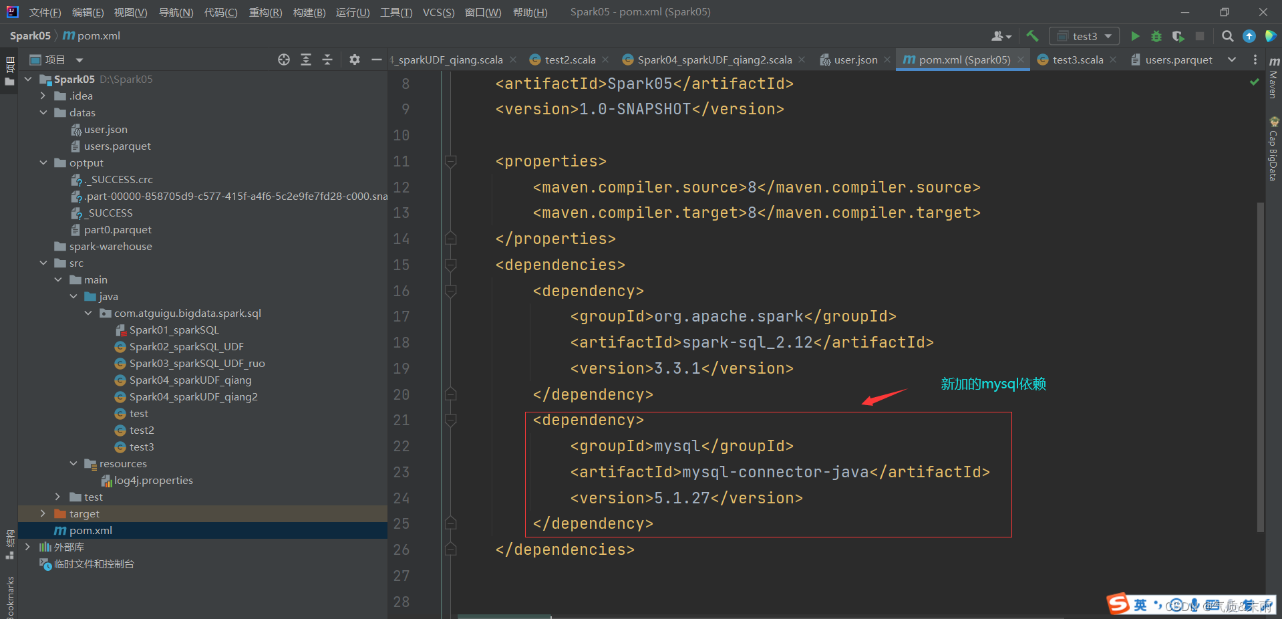Locate current file with the crosshair icon
The width and height of the screenshot is (1282, 619).
coord(284,59)
